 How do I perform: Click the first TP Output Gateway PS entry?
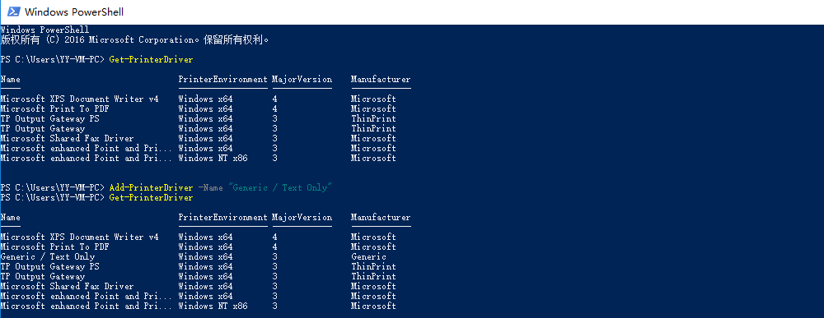point(50,119)
